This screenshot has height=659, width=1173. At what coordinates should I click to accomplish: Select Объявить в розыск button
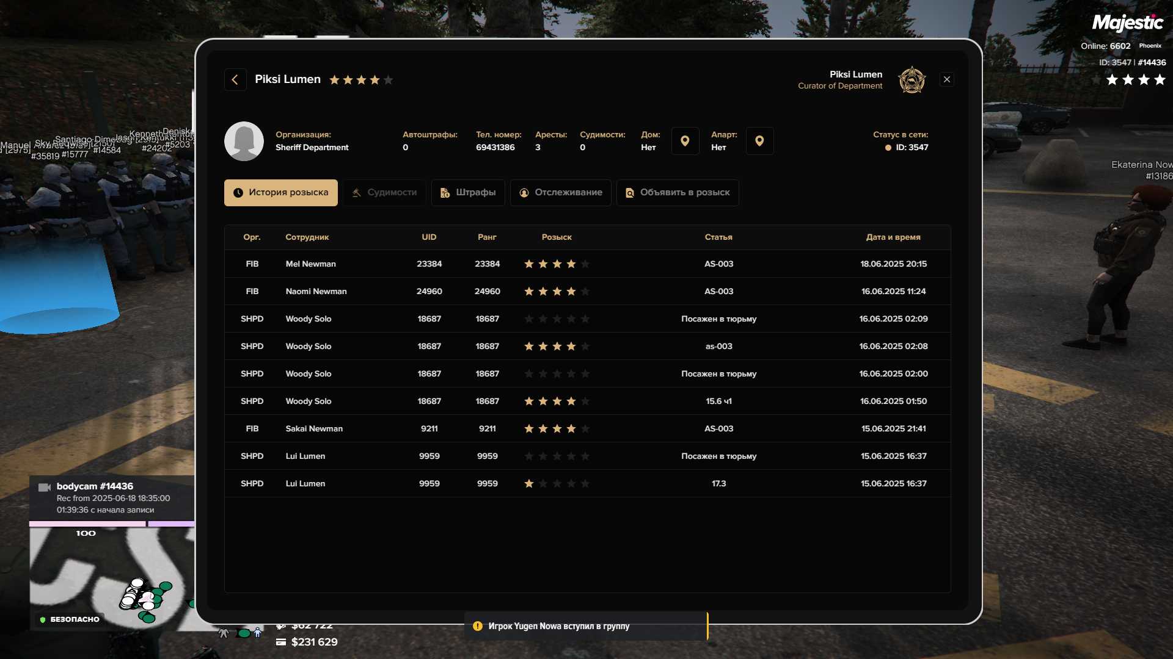coord(678,193)
